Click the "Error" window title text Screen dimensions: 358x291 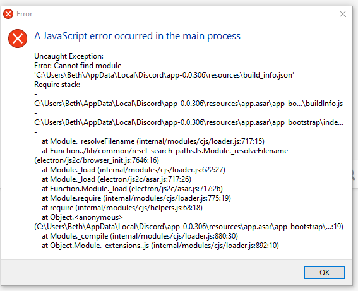tap(25, 14)
